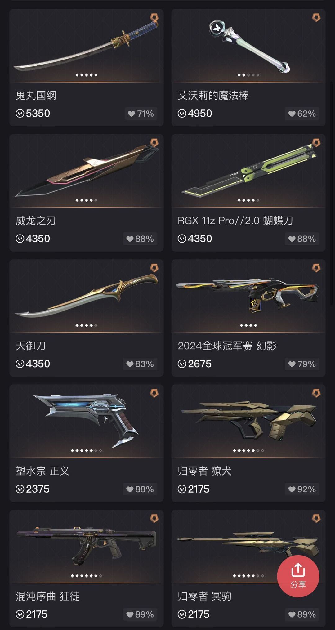
Task: Tap the red 分享 share button
Action: click(x=298, y=576)
